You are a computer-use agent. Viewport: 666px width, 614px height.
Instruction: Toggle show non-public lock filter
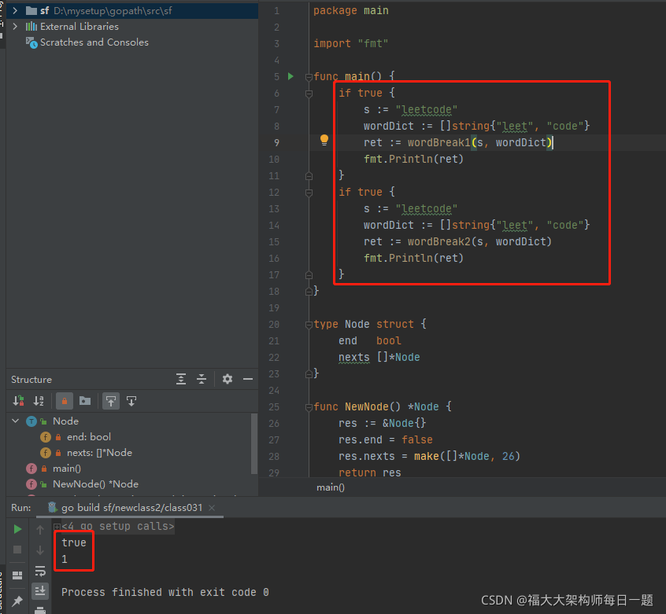[x=65, y=401]
